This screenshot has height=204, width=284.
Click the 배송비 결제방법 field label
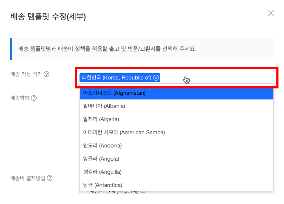point(28,178)
